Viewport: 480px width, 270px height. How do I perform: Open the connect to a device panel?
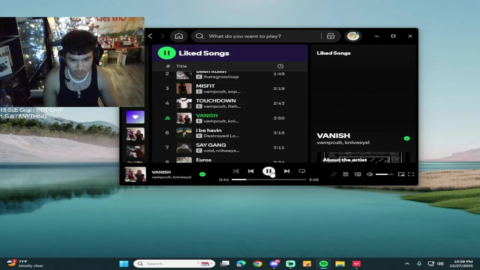click(x=358, y=174)
